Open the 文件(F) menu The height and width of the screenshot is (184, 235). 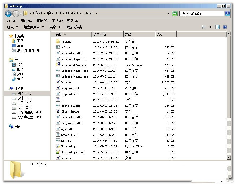tap(11, 21)
